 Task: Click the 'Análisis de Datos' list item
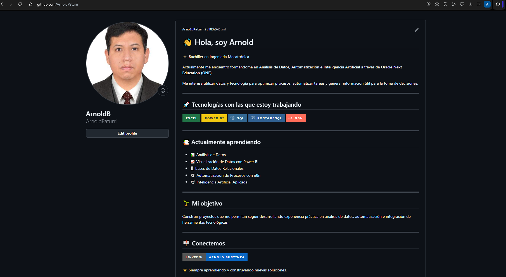click(x=211, y=155)
